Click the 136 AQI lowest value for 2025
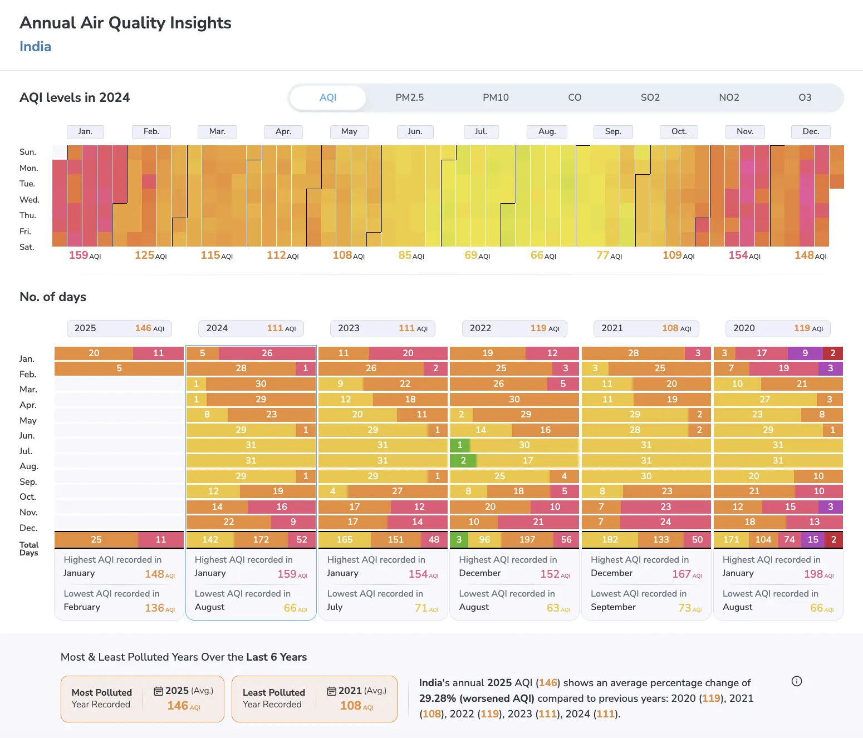Image resolution: width=863 pixels, height=738 pixels. (160, 608)
